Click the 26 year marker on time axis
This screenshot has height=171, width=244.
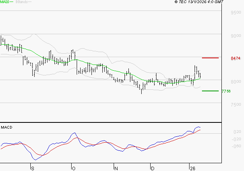(193, 169)
